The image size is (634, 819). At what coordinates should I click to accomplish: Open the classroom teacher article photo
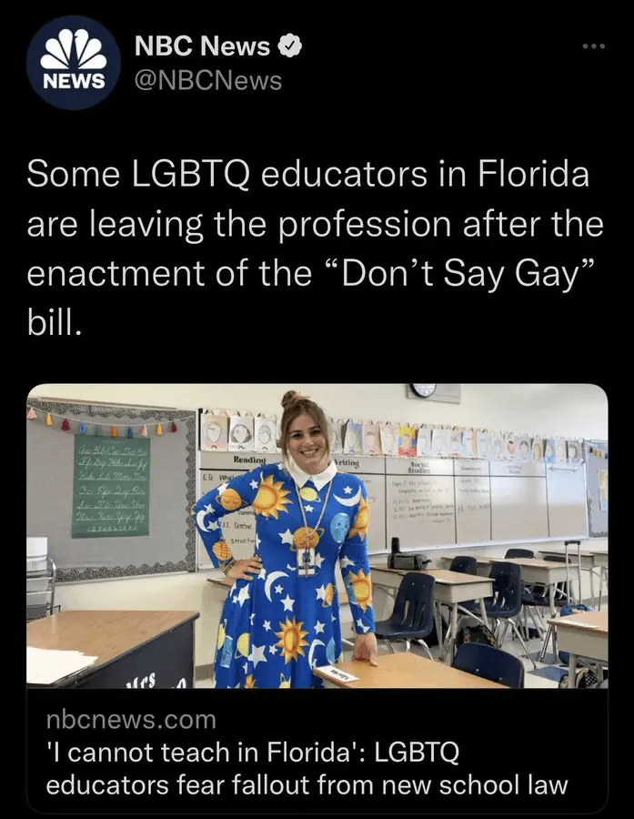click(317, 536)
